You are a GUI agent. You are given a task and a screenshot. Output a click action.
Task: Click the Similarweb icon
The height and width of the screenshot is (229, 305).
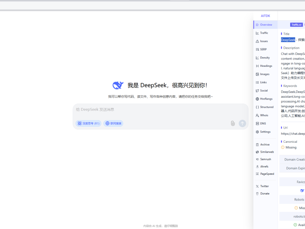(257, 152)
